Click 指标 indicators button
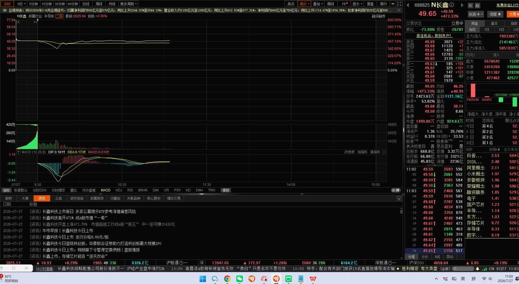This screenshot has width=519, height=284. coord(6,190)
